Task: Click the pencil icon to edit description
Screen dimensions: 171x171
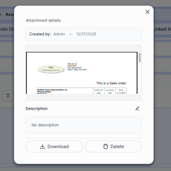Action: [x=137, y=109]
